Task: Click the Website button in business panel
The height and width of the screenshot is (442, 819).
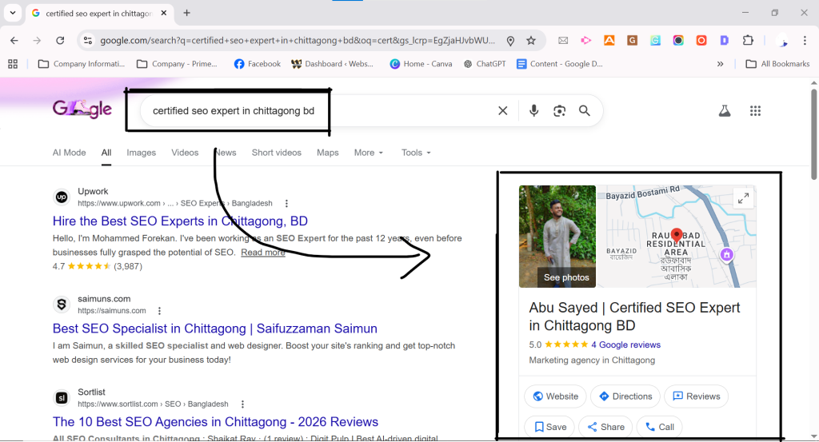Action: 555,396
